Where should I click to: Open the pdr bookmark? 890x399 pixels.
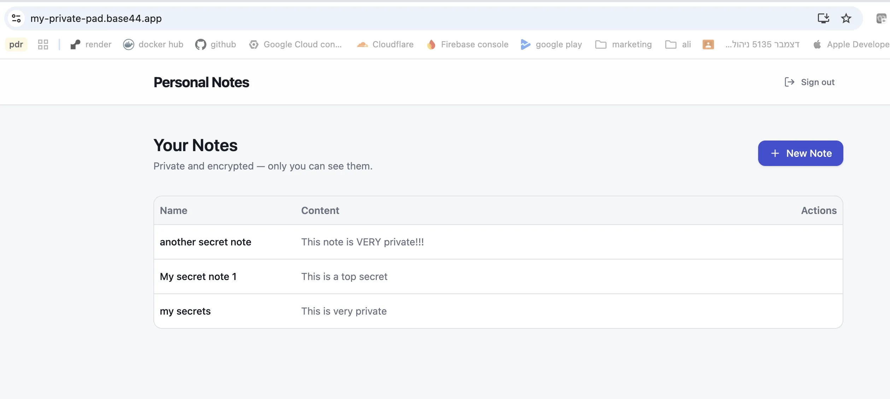coord(16,44)
